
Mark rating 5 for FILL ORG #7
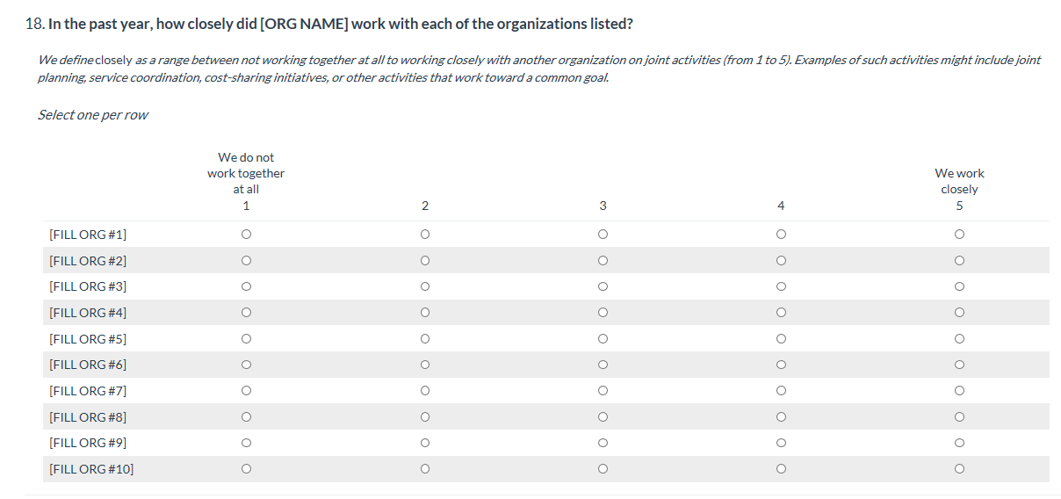(x=959, y=391)
